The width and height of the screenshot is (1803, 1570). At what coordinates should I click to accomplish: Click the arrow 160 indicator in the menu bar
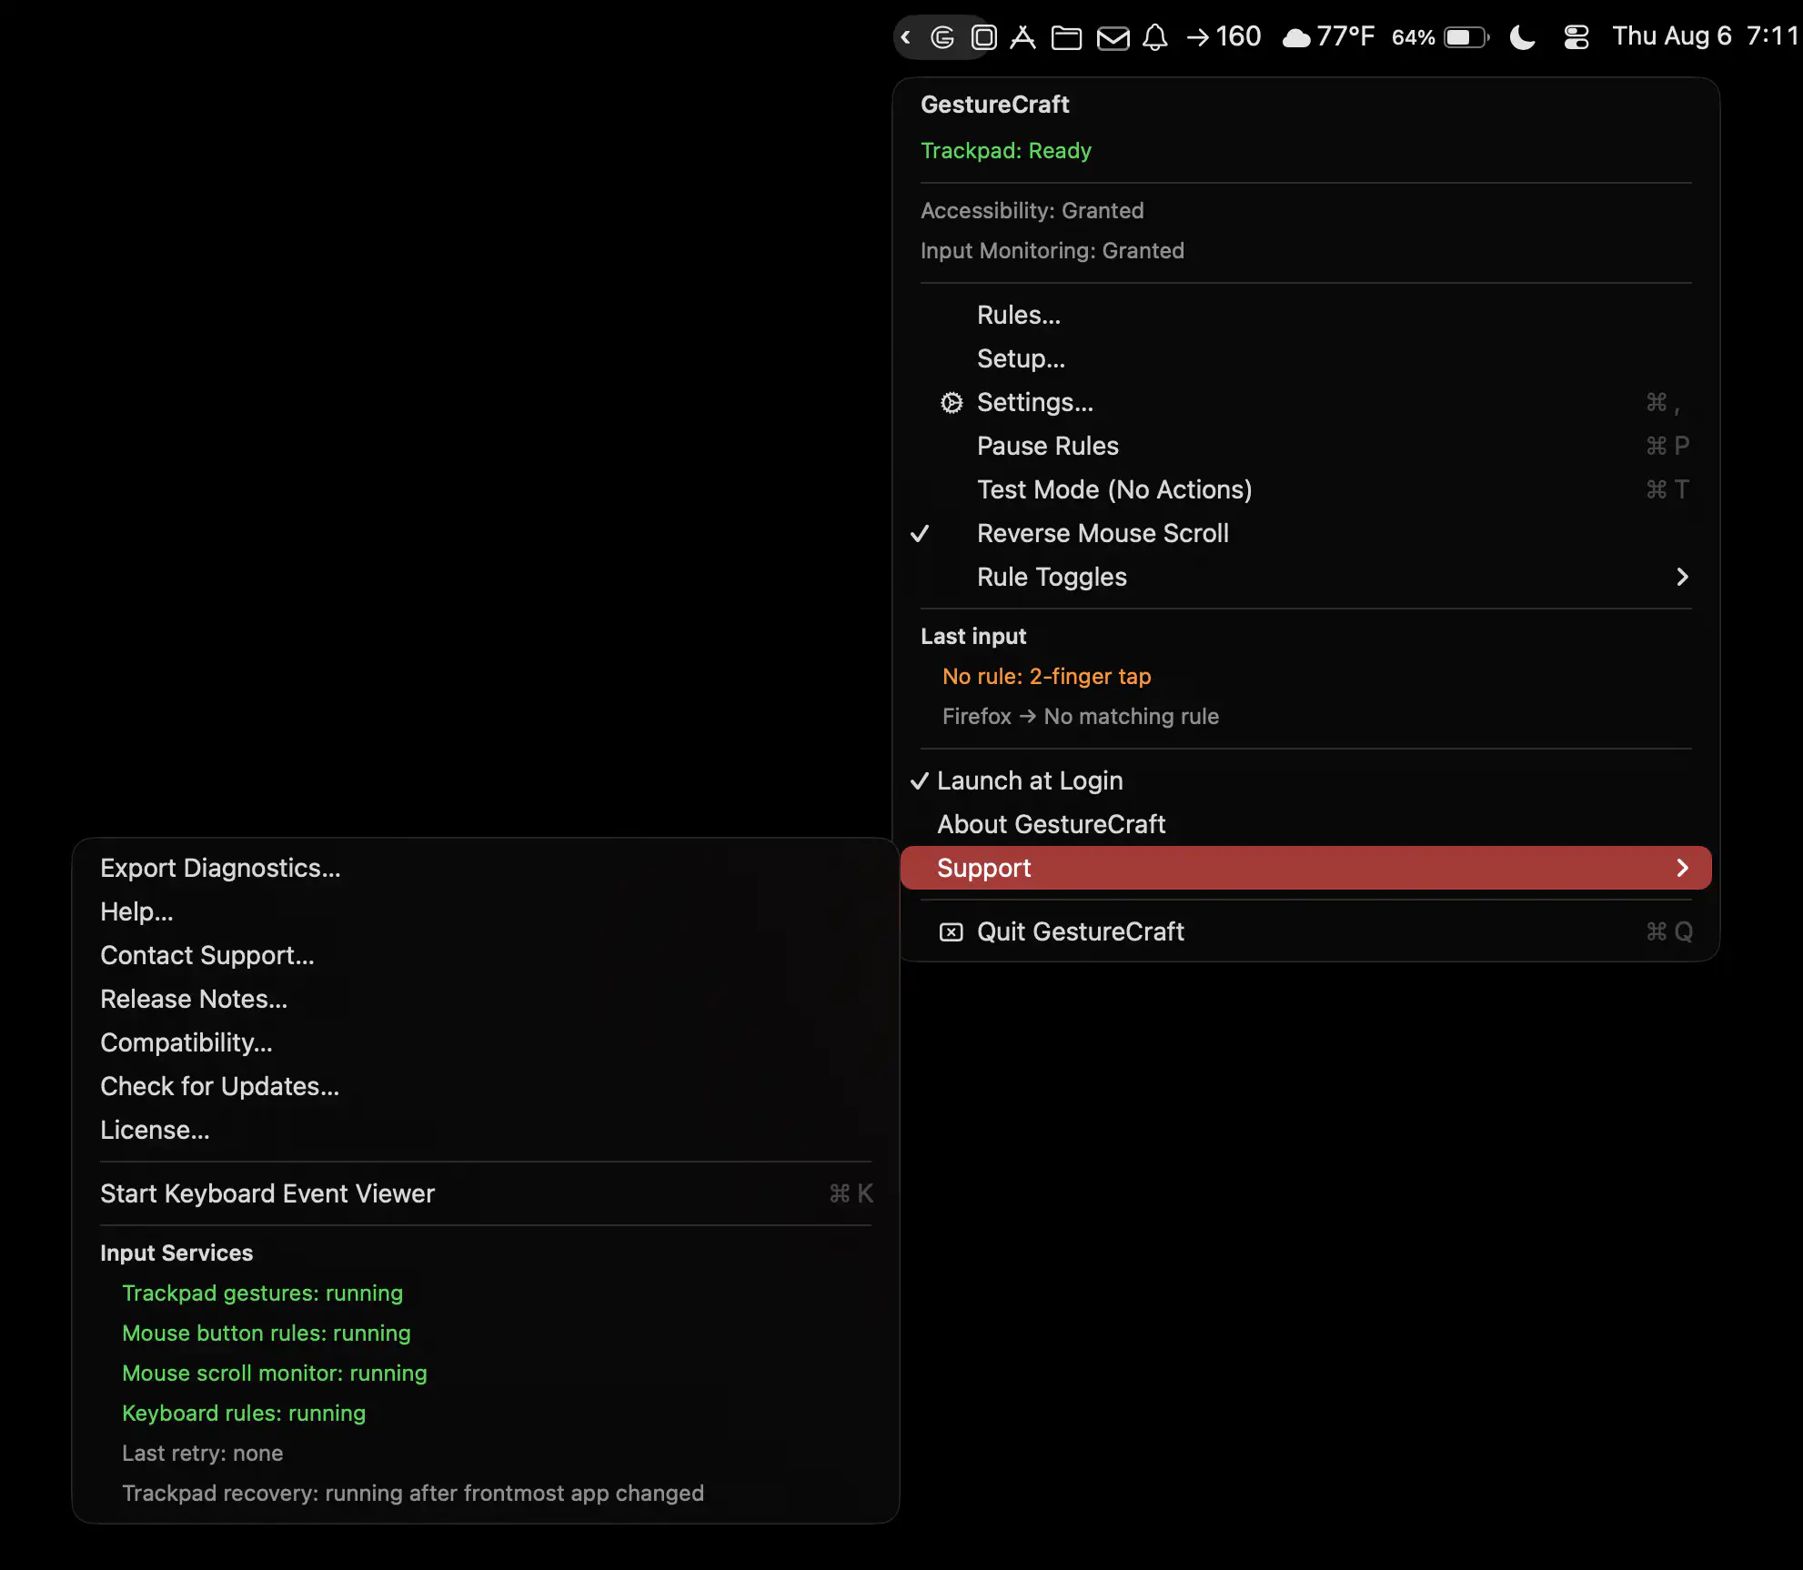(1224, 37)
